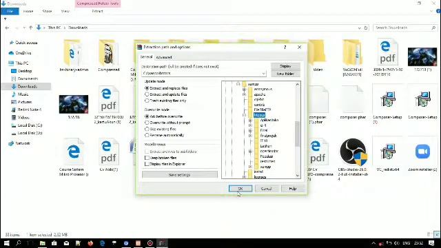Image resolution: width=441 pixels, height=248 pixels.
Task: Click the New folder button
Action: 285,74
